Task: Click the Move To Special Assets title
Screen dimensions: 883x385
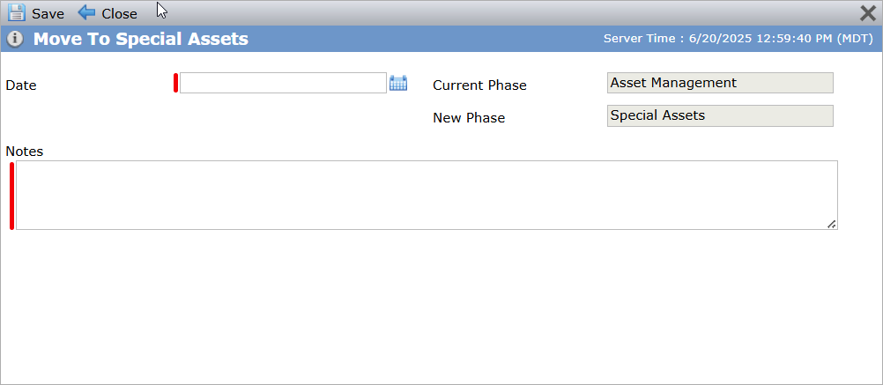Action: click(x=141, y=39)
